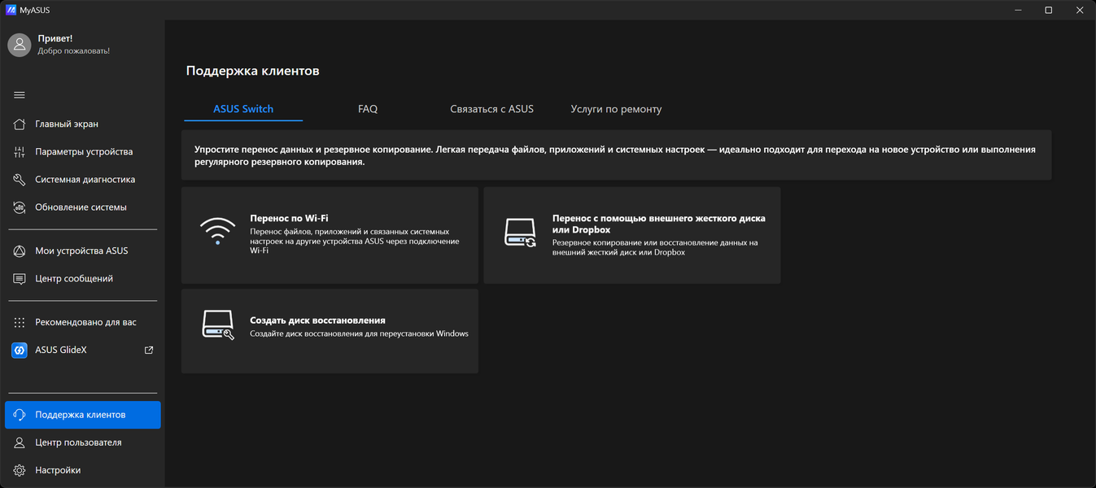Click the Поддержка клиентов page heading
The height and width of the screenshot is (488, 1096).
pos(252,71)
